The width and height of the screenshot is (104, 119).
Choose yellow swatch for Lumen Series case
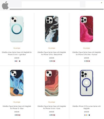[86, 115]
